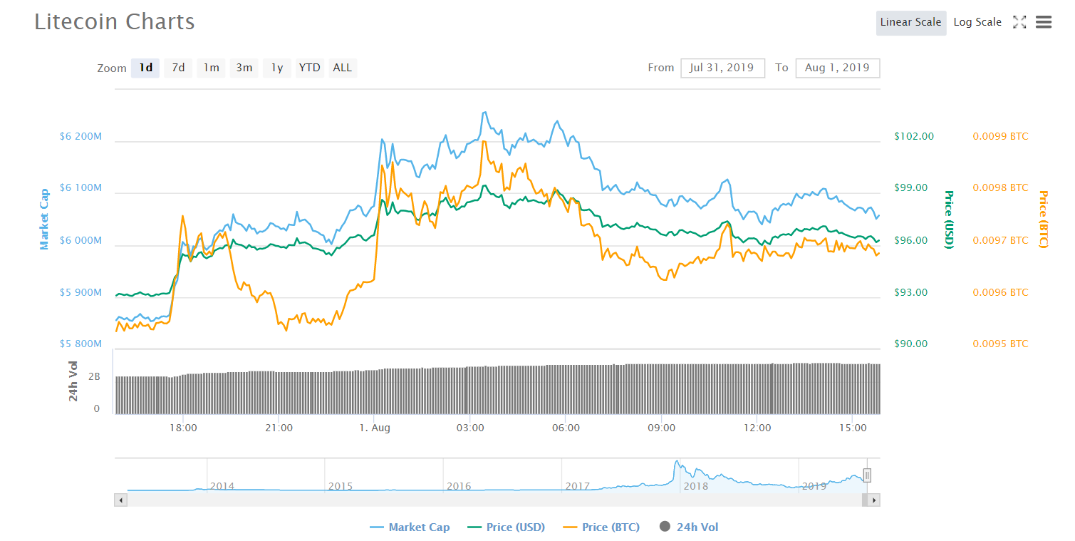Click the $6 200M market cap axis label
The height and width of the screenshot is (541, 1075).
pyautogui.click(x=81, y=136)
